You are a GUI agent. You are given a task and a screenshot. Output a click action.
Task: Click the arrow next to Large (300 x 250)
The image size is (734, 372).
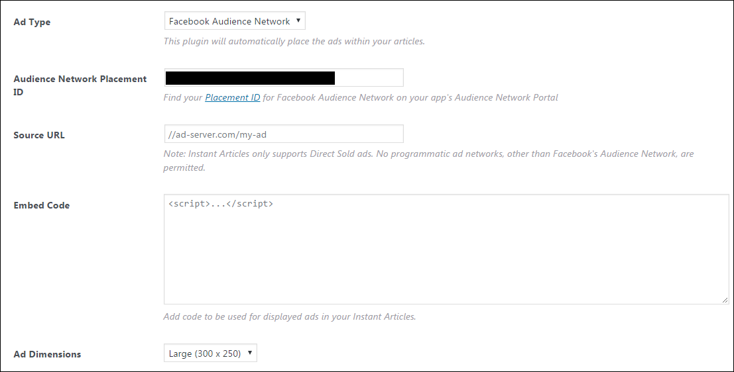(249, 353)
